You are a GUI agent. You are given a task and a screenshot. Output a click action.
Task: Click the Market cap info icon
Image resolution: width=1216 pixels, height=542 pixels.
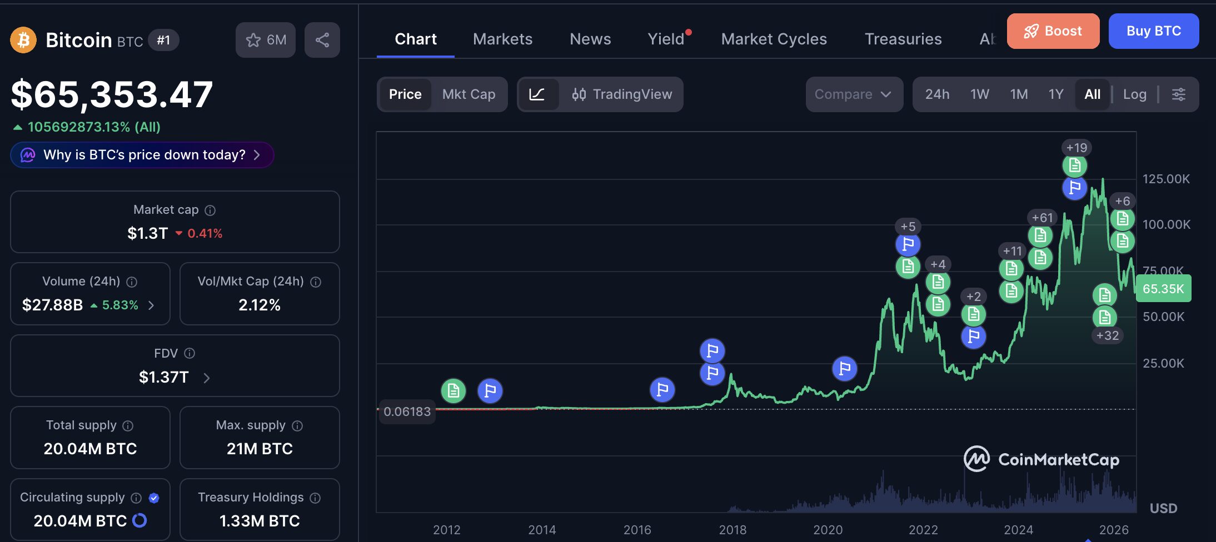tap(210, 210)
